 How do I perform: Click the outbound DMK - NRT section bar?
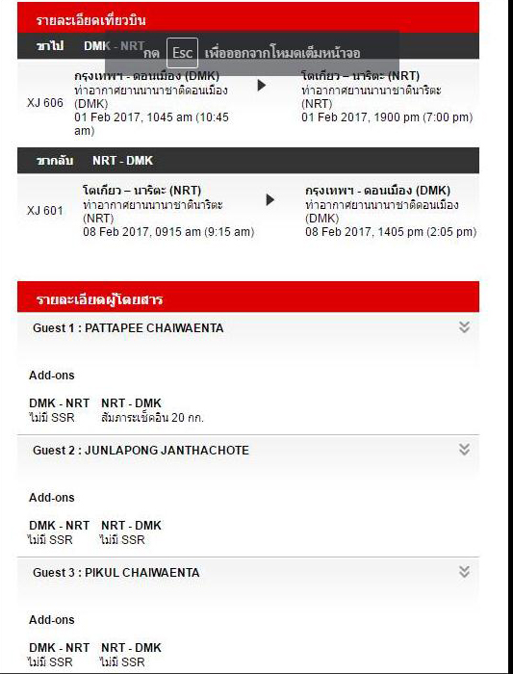point(248,46)
